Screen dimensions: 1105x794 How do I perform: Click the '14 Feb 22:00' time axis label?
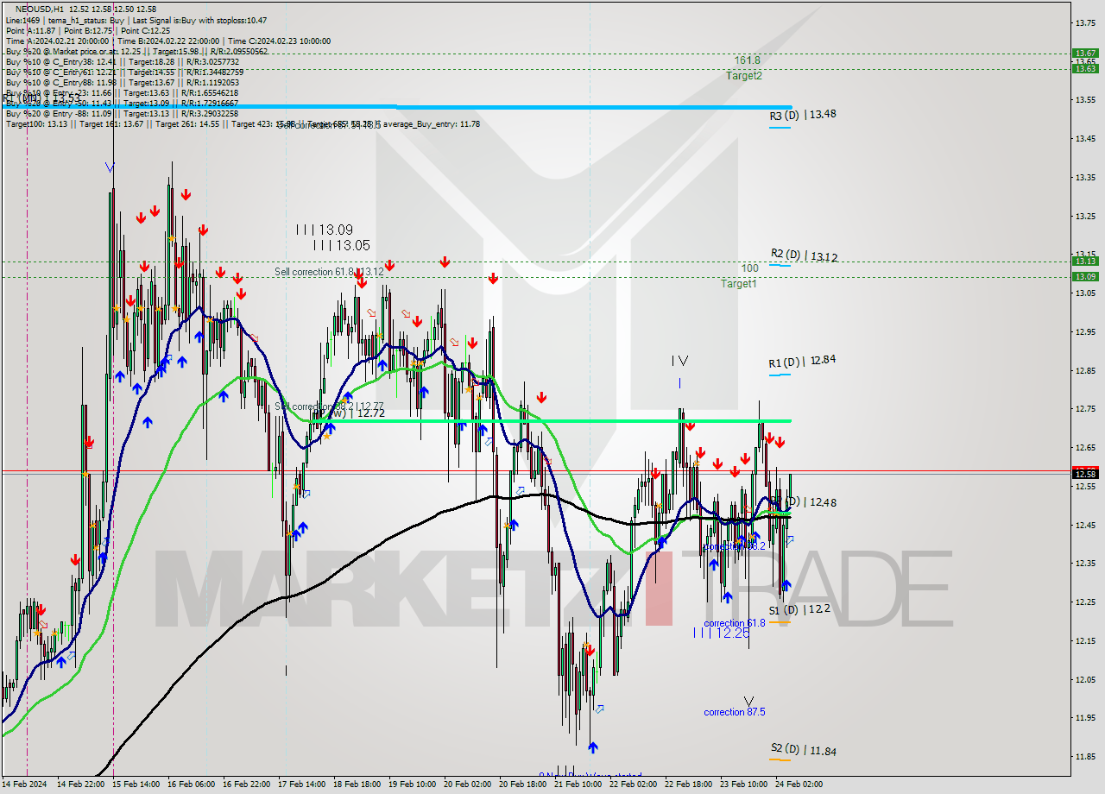[x=82, y=785]
